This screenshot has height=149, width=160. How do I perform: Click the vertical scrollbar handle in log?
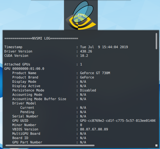pos(156,40)
